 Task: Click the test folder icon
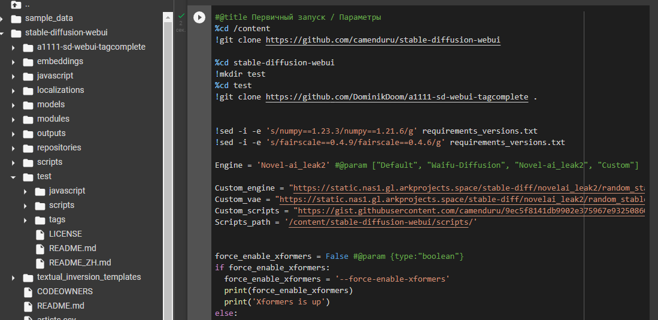coord(28,177)
